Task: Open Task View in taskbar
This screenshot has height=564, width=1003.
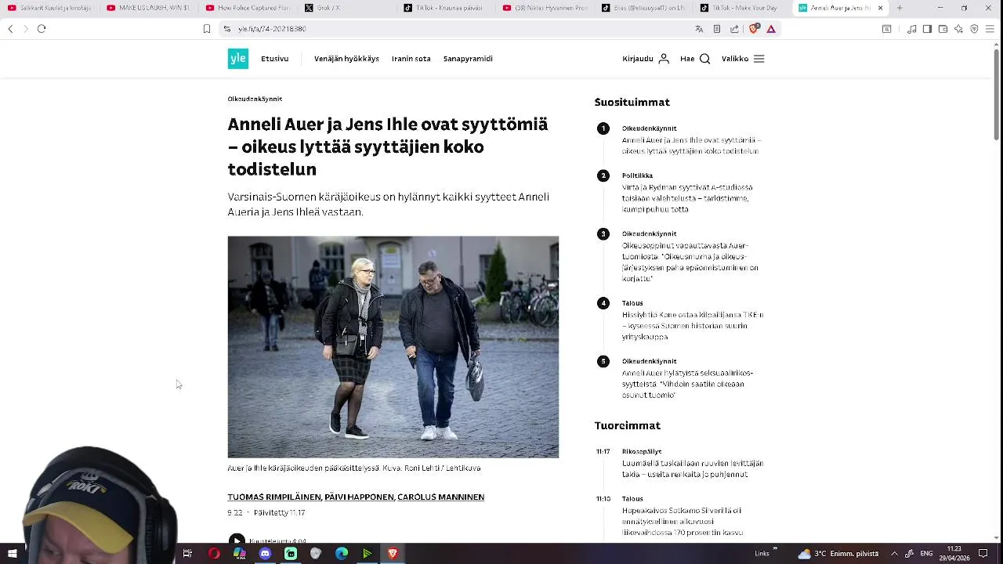Action: (x=187, y=554)
